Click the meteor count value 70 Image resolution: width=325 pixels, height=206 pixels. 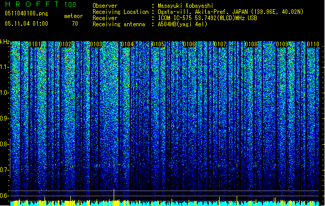75,24
